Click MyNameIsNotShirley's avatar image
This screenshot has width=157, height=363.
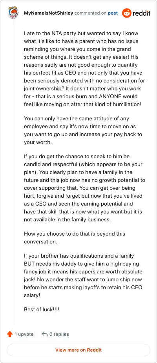click(x=13, y=13)
